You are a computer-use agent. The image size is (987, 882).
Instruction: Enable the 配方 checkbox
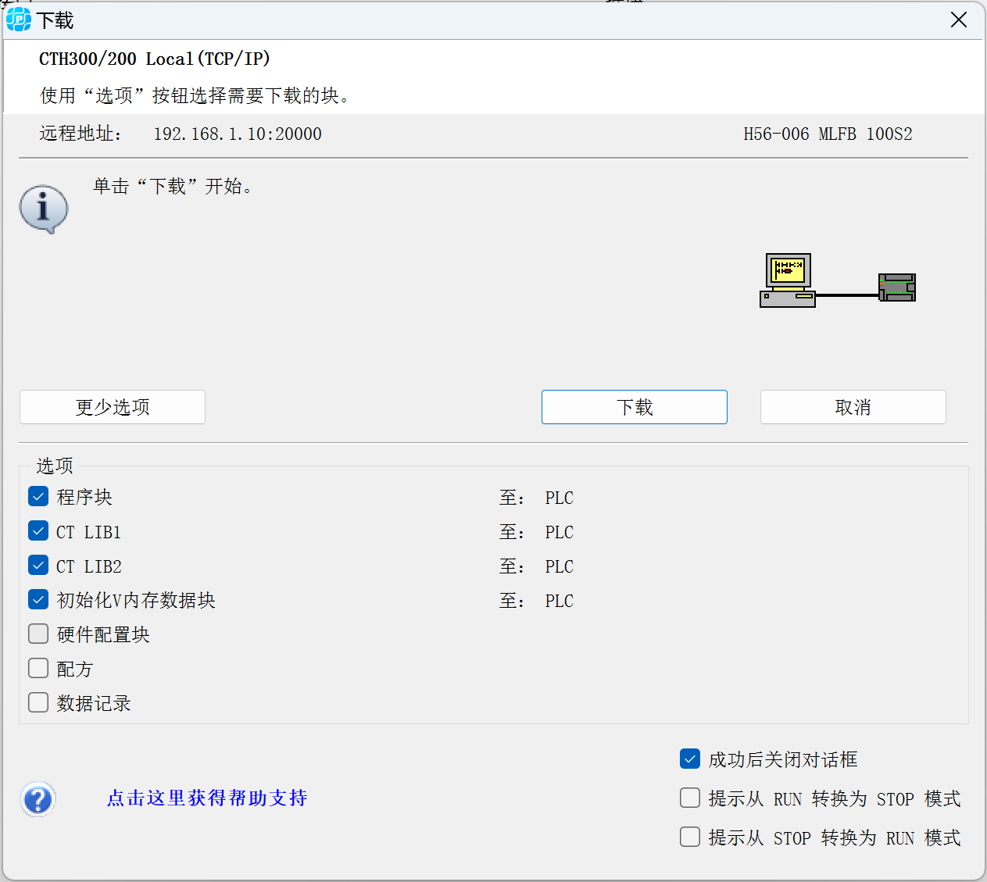coord(38,668)
